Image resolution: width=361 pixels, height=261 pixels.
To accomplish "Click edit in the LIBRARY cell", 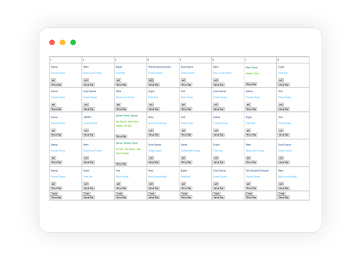I will [86, 130].
